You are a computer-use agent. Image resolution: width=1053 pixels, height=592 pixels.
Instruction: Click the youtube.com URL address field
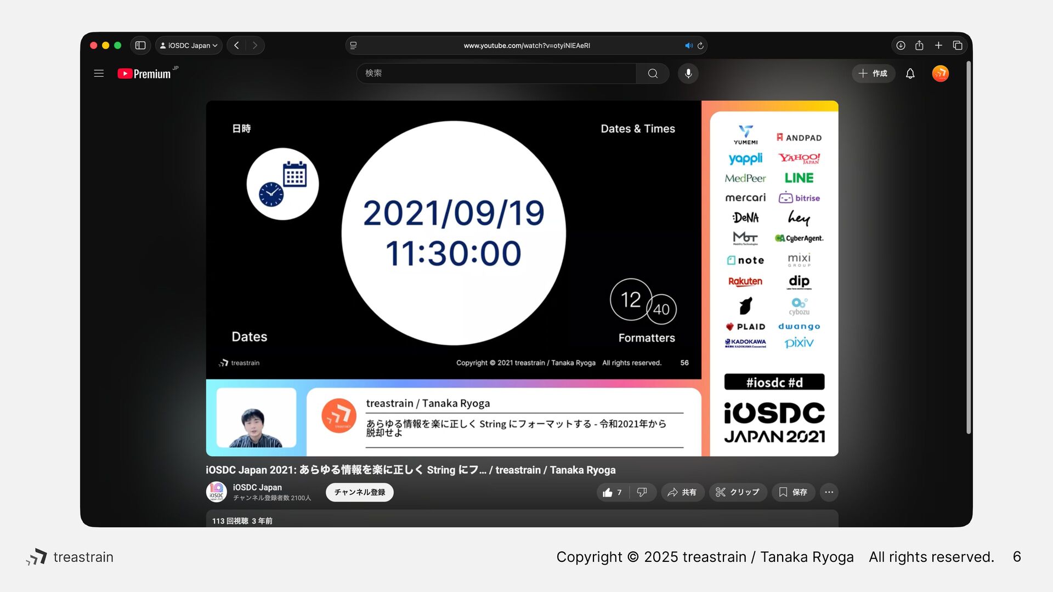(526, 45)
